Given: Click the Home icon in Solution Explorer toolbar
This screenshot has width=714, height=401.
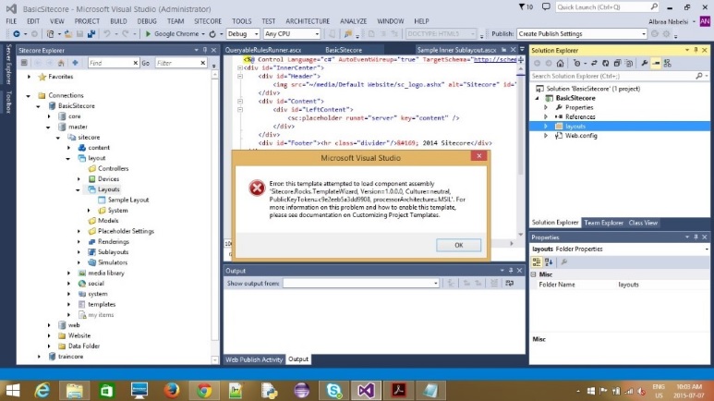Looking at the screenshot, I should 560,64.
